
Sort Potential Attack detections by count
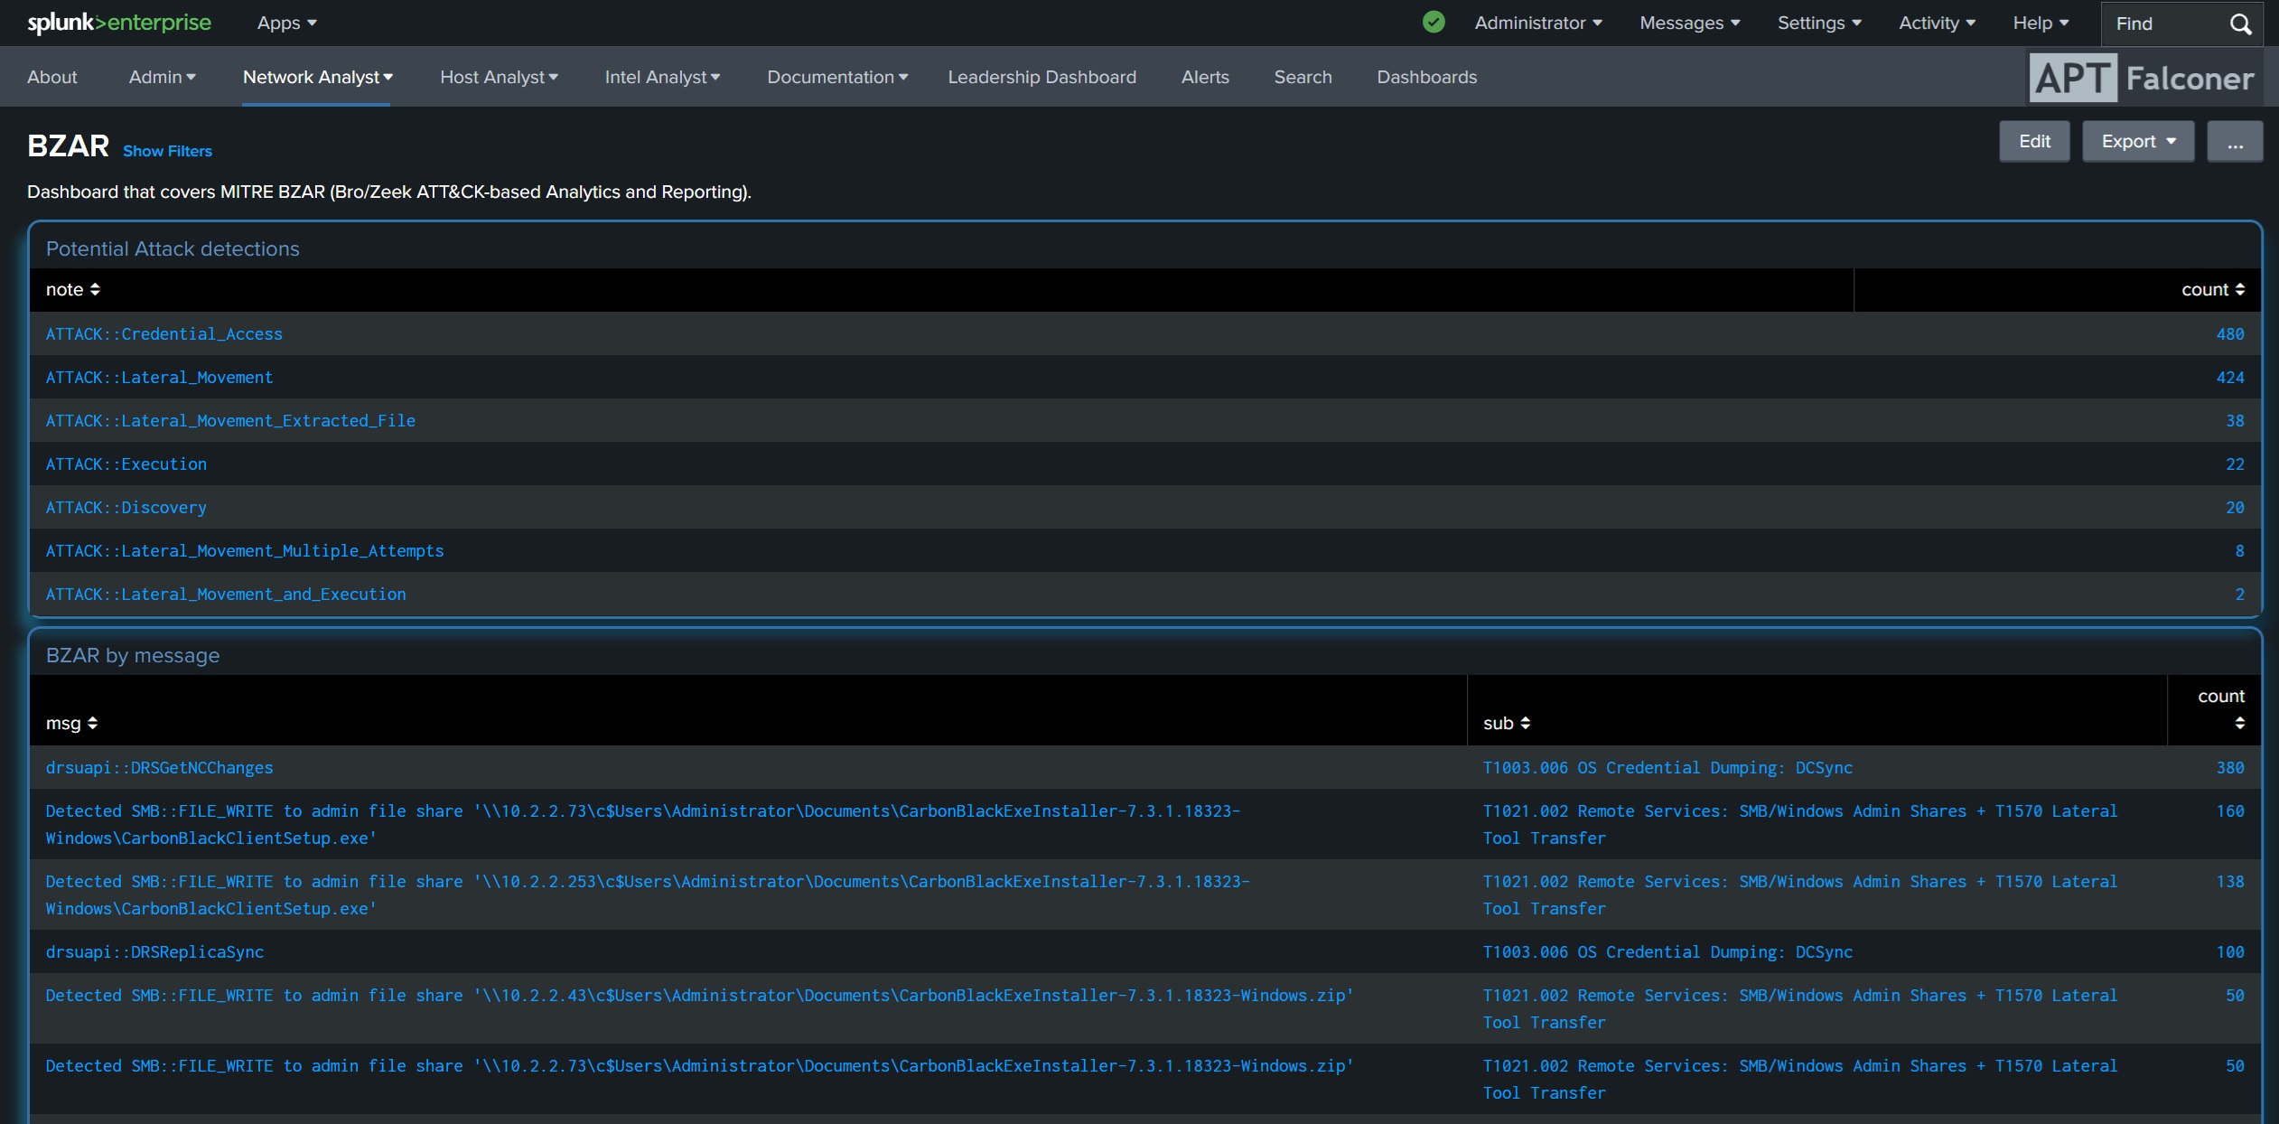point(2213,289)
